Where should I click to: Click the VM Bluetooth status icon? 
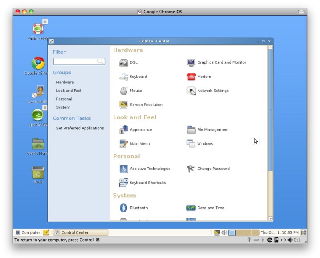click(x=263, y=240)
